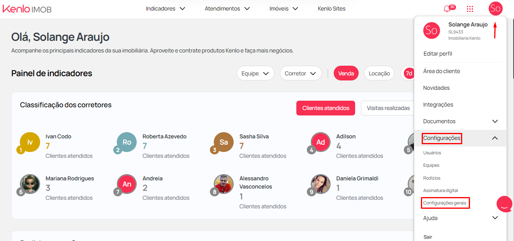Switch to Visitas realizadas ranking
The height and width of the screenshot is (241, 514).
(x=388, y=108)
